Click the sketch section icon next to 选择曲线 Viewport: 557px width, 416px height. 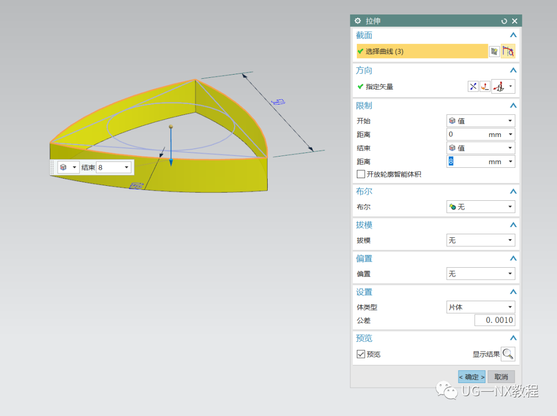(494, 51)
